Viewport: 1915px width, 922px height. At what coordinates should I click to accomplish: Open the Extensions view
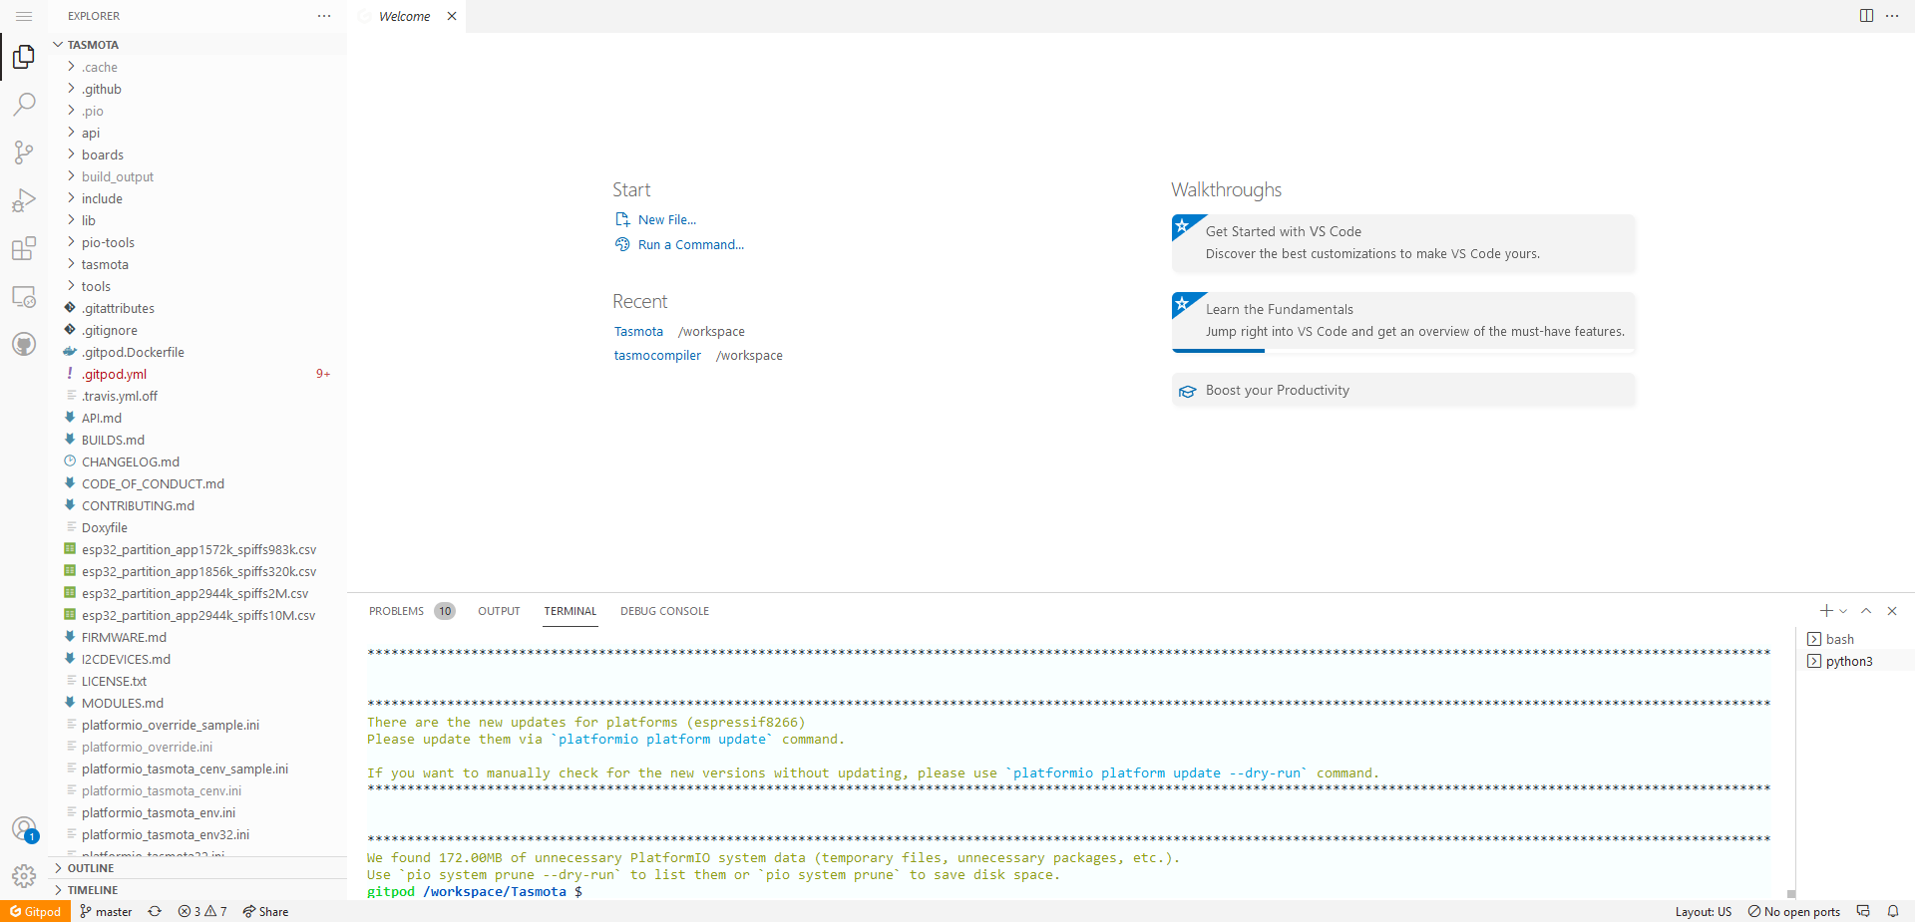pos(24,248)
